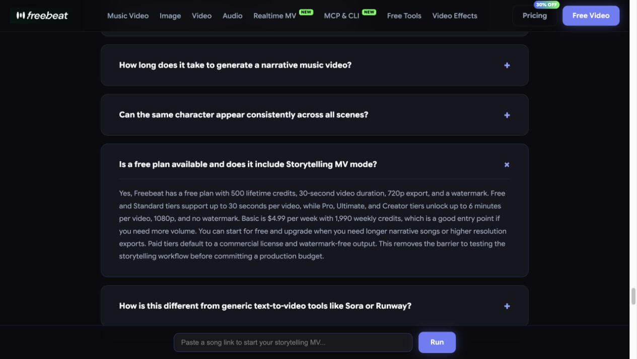Click the NEW badge beside Realtime MV

306,12
